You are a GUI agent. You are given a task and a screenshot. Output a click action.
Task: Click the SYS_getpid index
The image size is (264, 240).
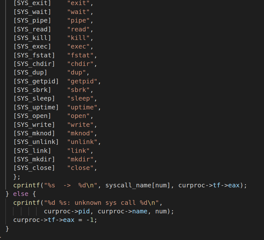click(36, 81)
